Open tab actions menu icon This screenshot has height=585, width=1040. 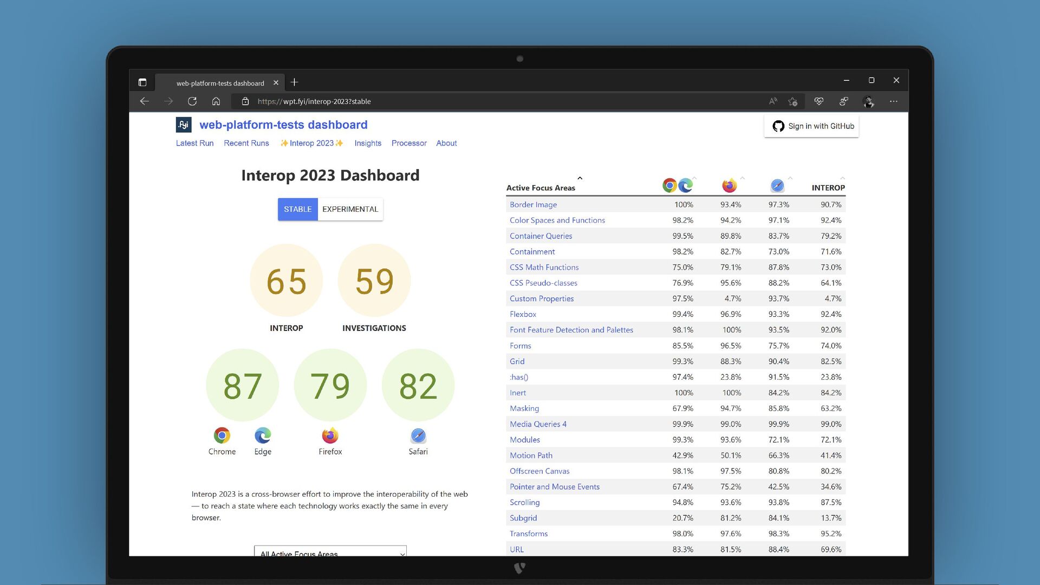(x=142, y=82)
